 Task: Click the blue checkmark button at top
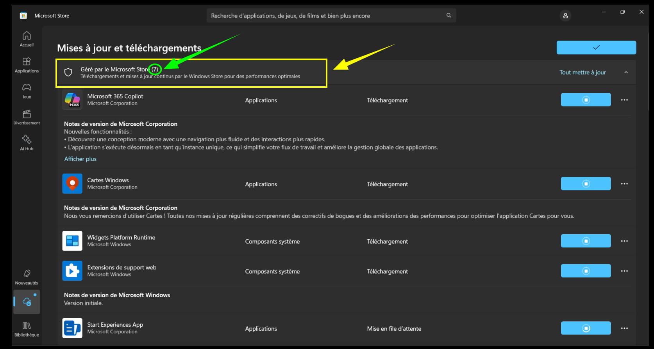596,48
